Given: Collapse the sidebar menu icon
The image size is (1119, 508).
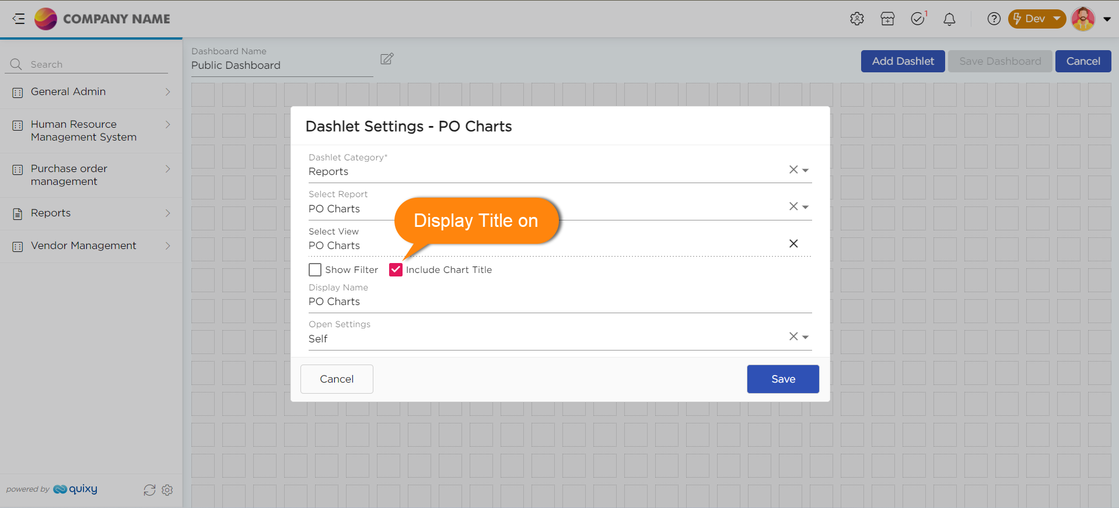Looking at the screenshot, I should (x=19, y=19).
